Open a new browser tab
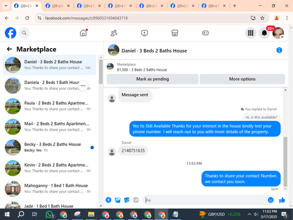The width and height of the screenshot is (293, 220). 234,6
